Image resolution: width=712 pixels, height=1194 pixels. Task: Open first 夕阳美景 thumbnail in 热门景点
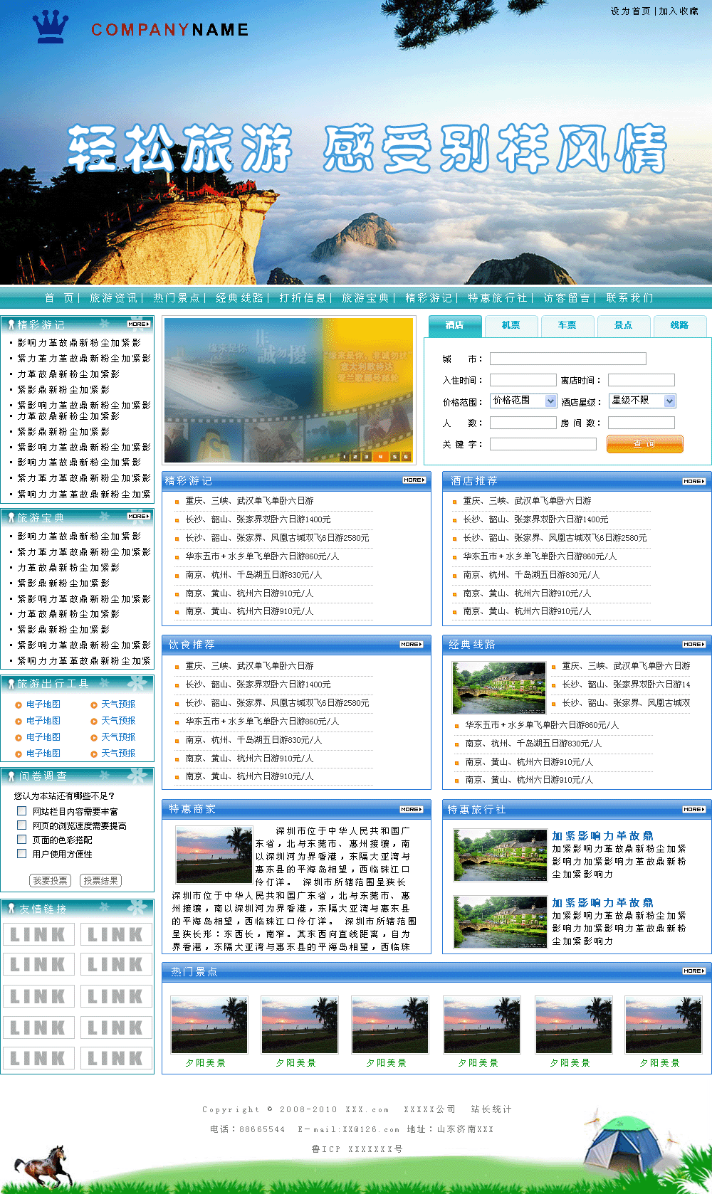pyautogui.click(x=209, y=1025)
